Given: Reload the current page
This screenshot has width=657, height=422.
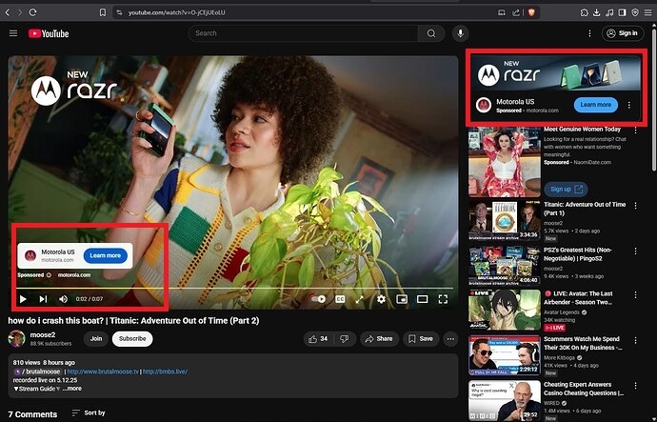Looking at the screenshot, I should [x=32, y=12].
